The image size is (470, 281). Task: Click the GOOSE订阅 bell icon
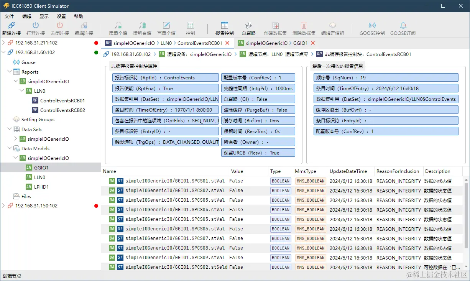click(403, 26)
